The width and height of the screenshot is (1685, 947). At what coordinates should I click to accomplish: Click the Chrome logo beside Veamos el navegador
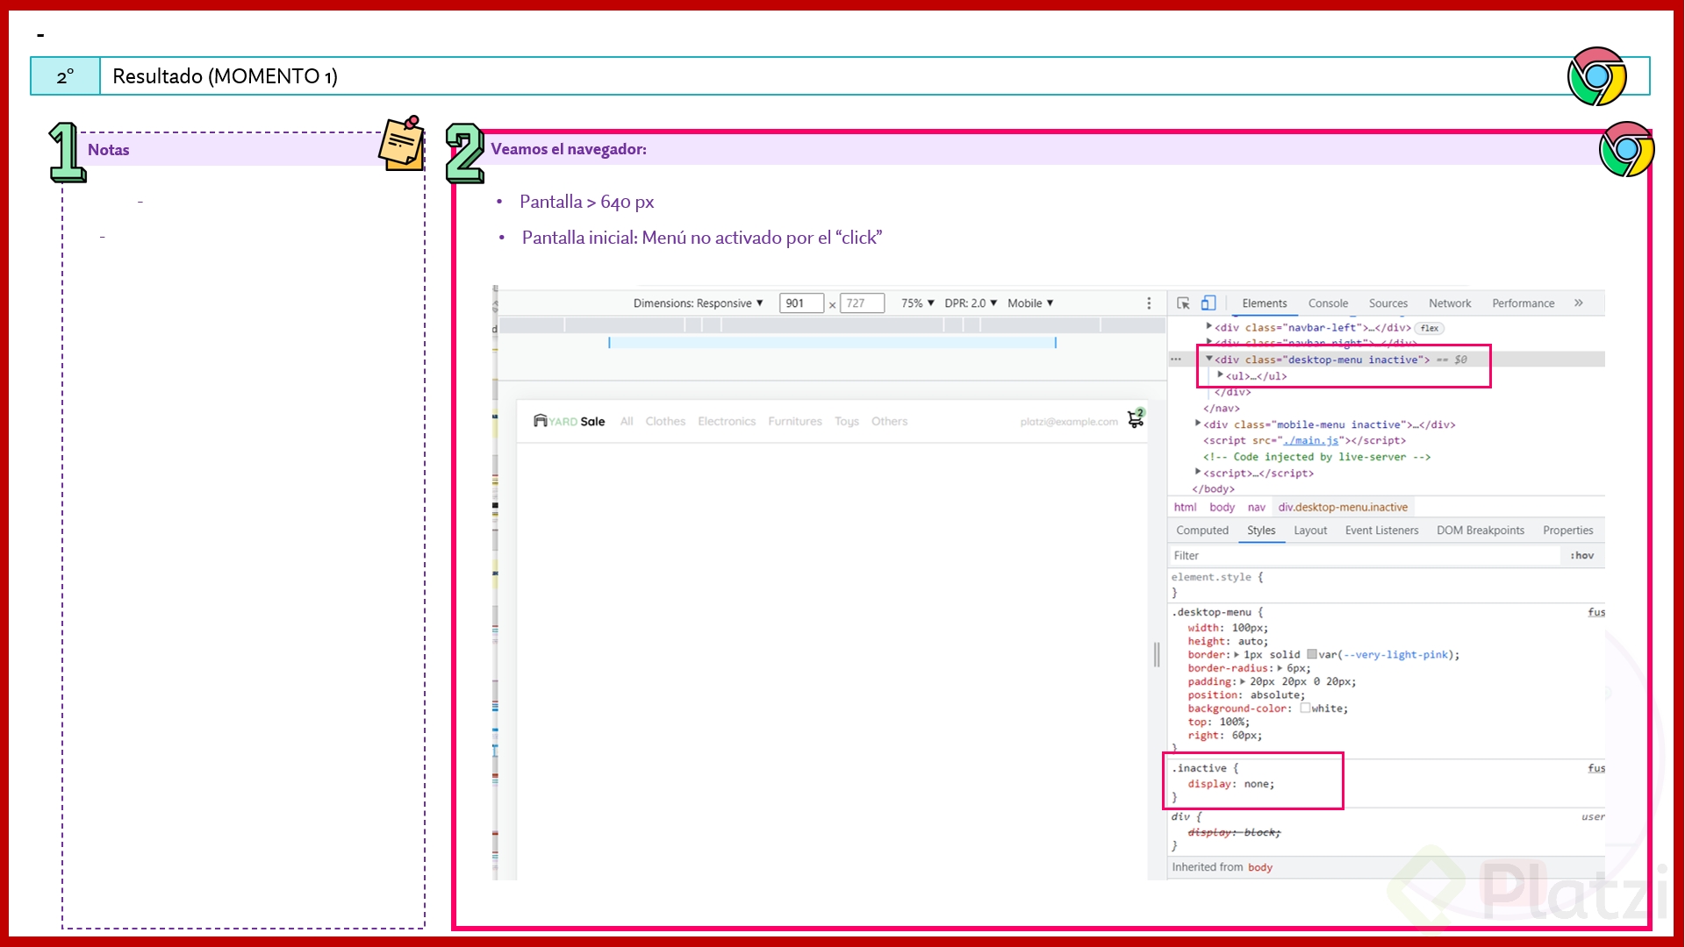click(x=1626, y=149)
